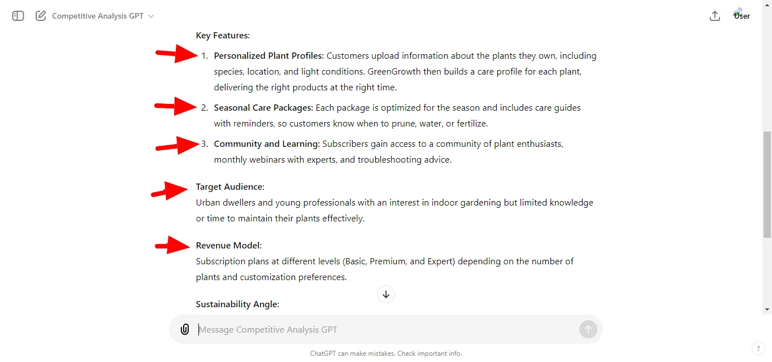The width and height of the screenshot is (772, 362).
Task: Collapse the sidebar using the panel icon
Action: click(x=18, y=16)
